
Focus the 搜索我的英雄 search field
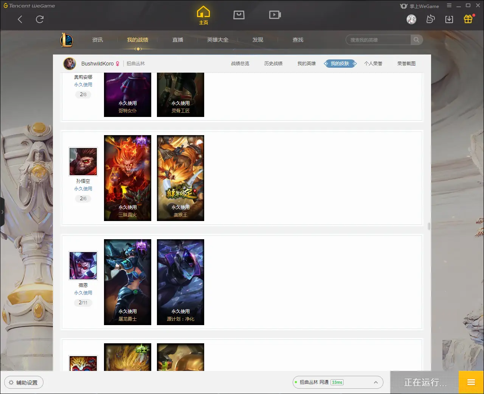(x=378, y=40)
